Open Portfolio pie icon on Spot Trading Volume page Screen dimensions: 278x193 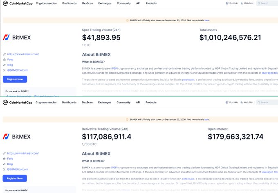pyautogui.click(x=227, y=3)
